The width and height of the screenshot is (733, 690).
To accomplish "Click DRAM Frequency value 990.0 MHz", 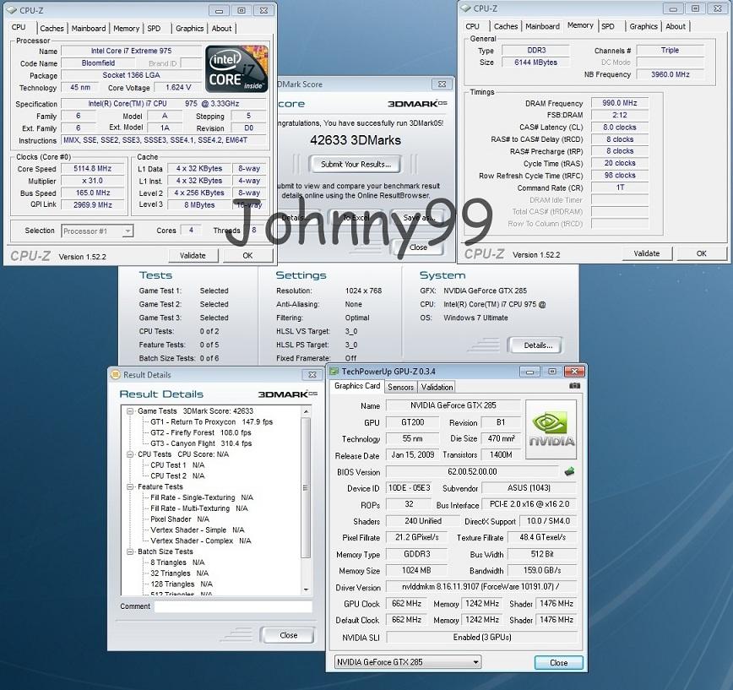I will click(619, 103).
